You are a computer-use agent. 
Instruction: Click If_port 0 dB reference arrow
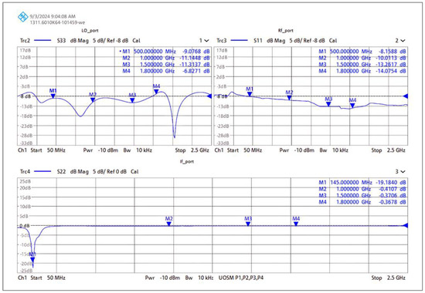click(x=406, y=225)
